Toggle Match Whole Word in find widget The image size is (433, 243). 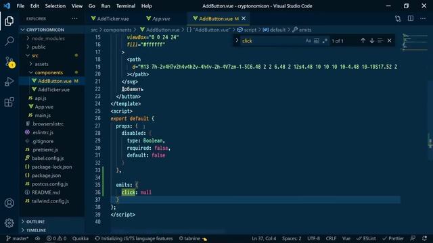click(317, 40)
